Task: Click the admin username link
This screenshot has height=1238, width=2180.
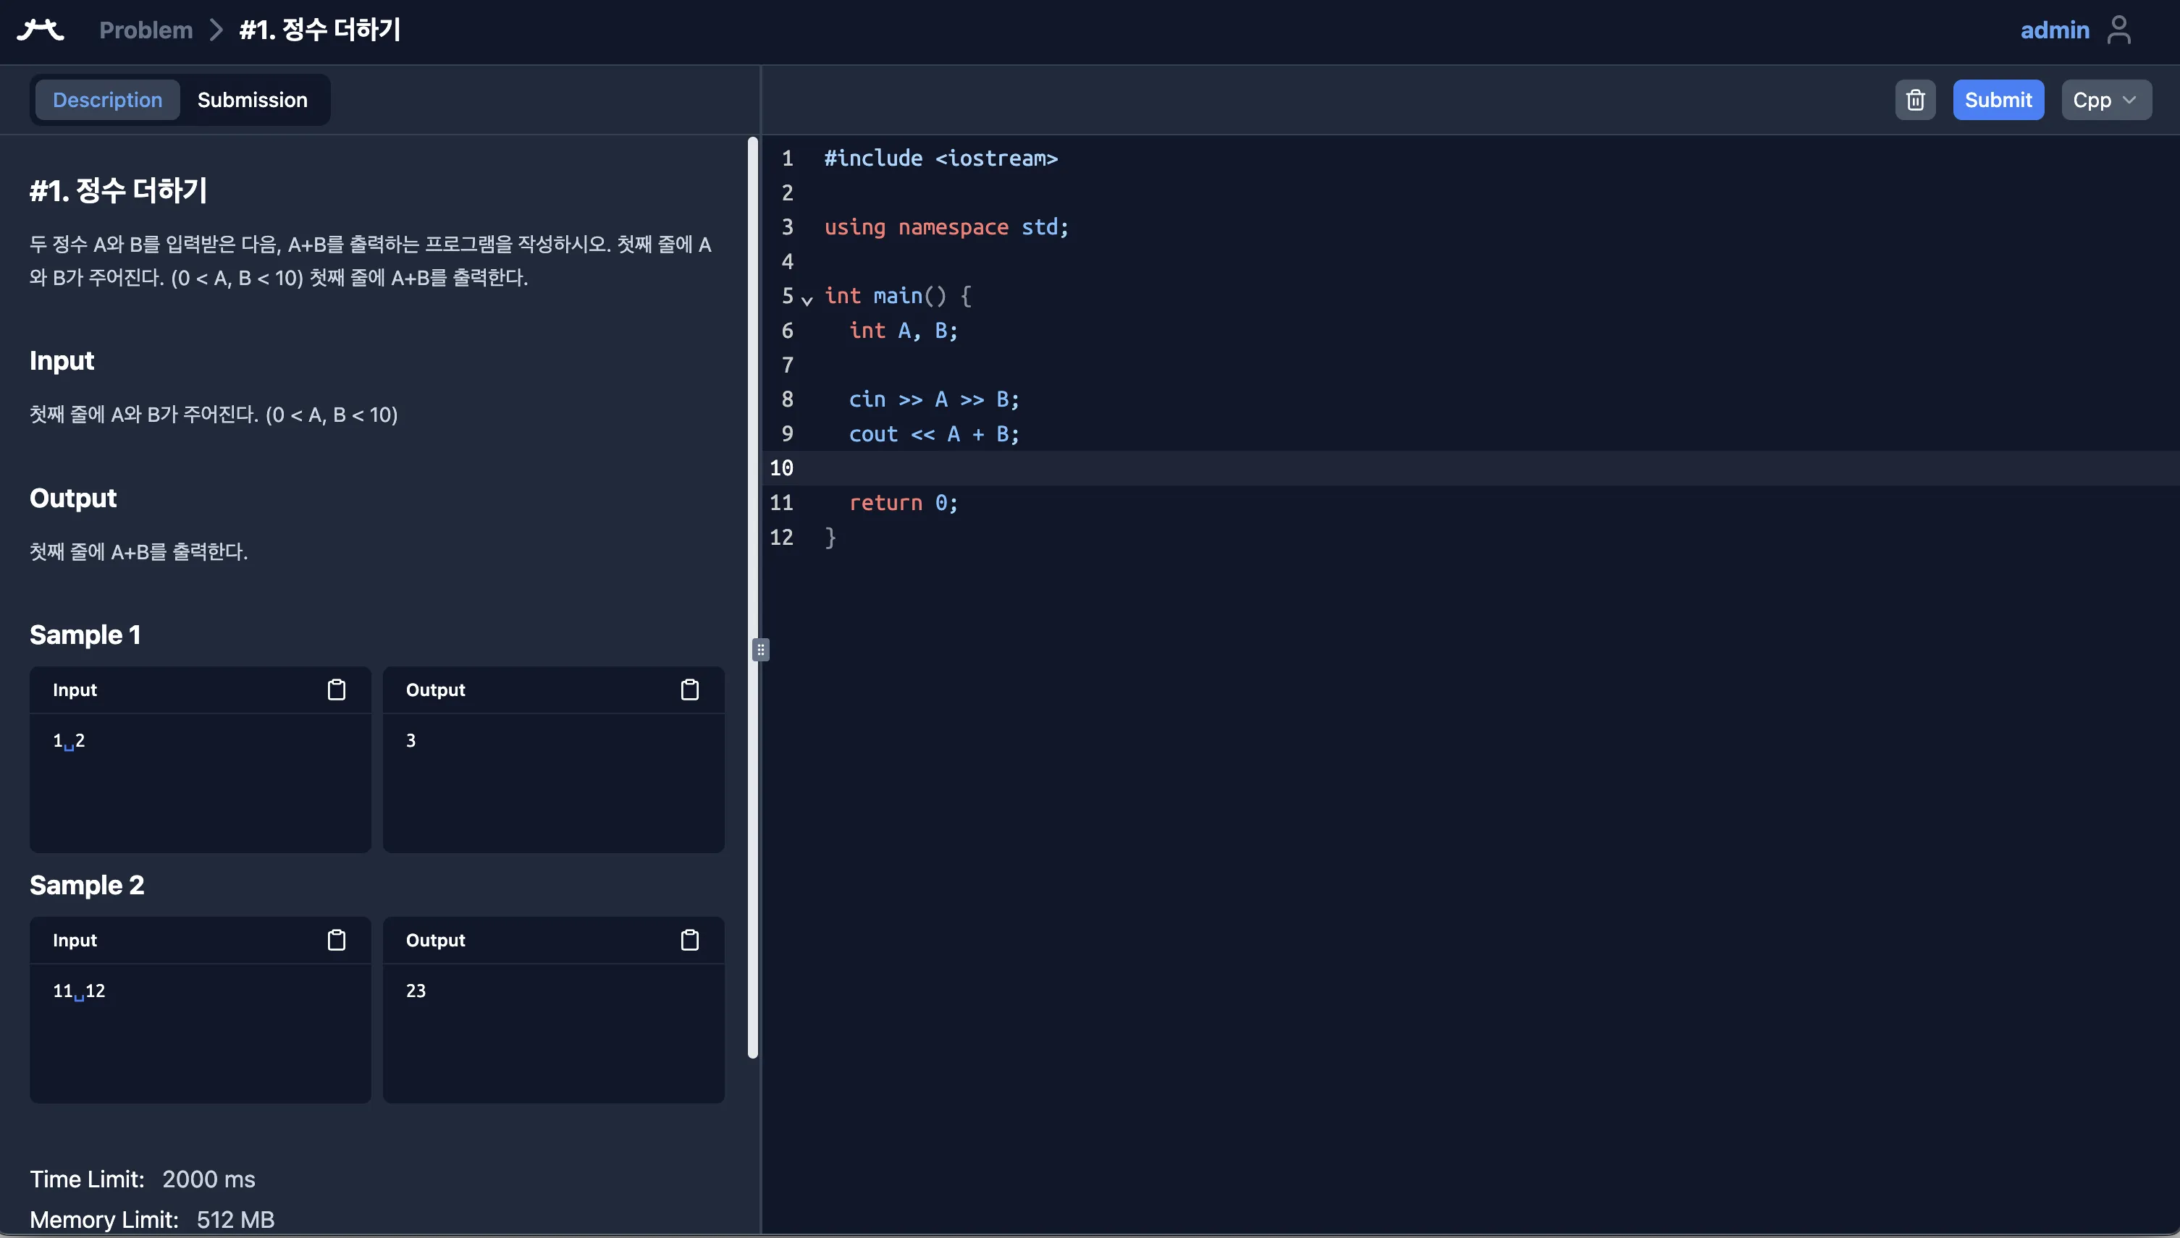Action: click(2054, 30)
